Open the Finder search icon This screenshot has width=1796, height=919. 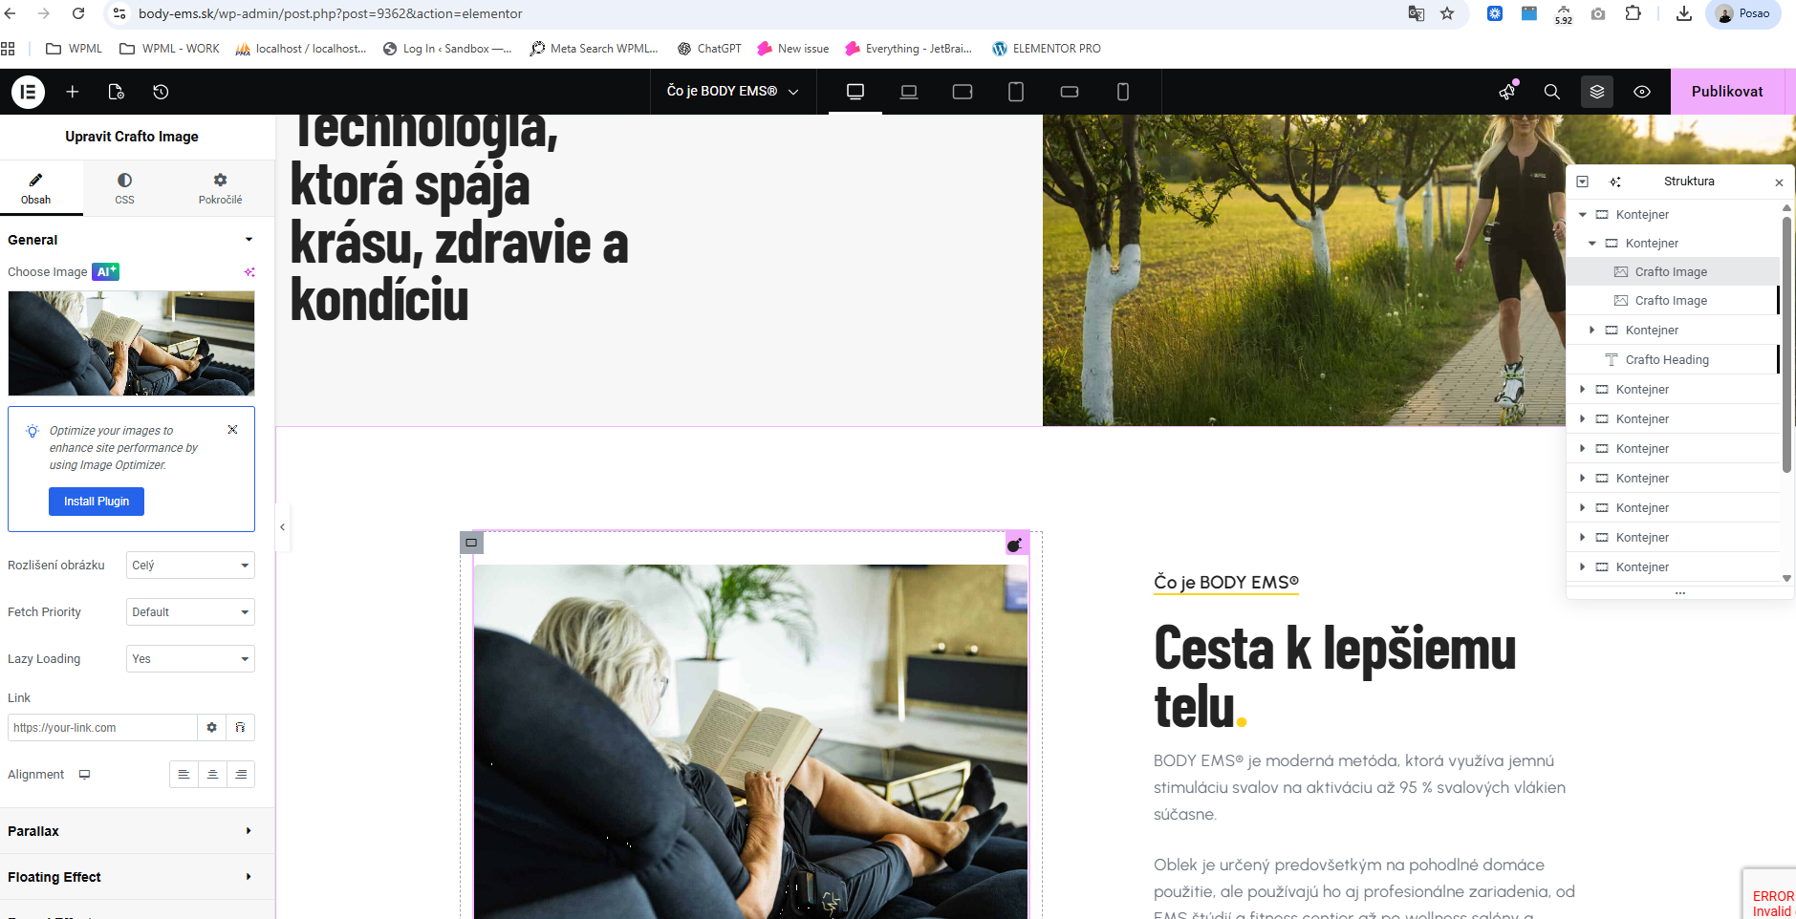[x=1552, y=92]
